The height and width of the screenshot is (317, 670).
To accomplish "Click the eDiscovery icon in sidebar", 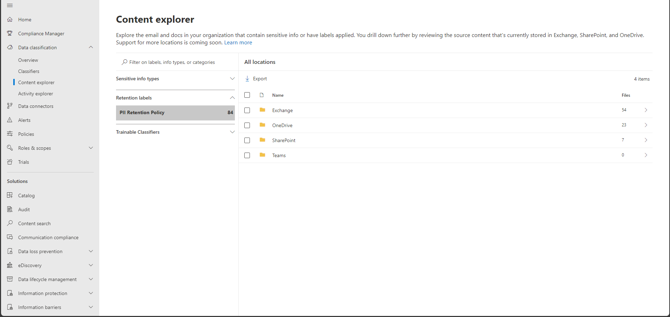I will (10, 265).
